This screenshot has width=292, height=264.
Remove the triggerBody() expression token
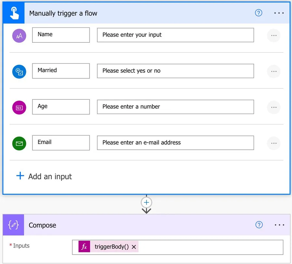point(134,247)
